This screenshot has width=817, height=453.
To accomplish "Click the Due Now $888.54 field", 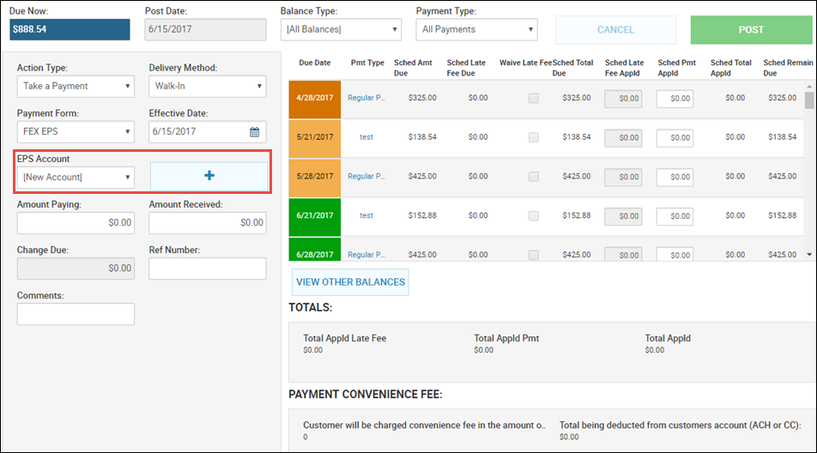I will click(70, 30).
